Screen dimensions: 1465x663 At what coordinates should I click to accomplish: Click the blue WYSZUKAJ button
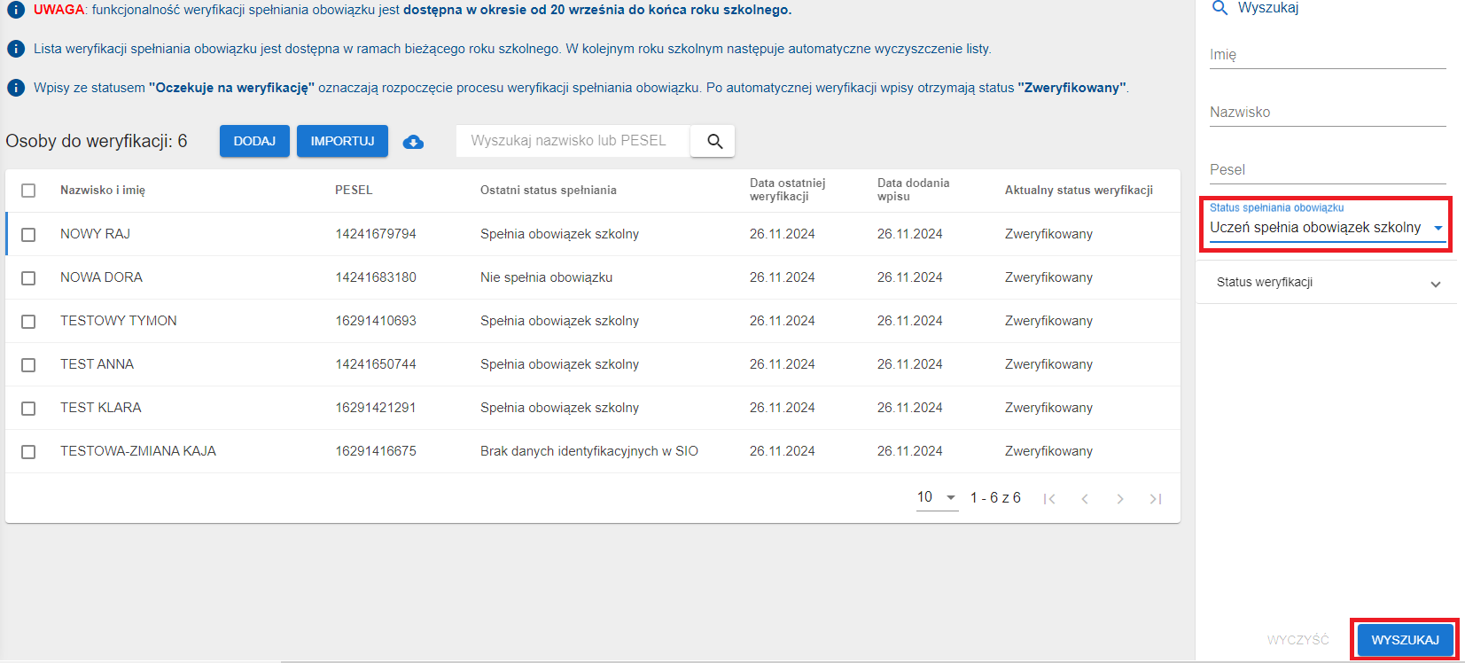(x=1405, y=640)
